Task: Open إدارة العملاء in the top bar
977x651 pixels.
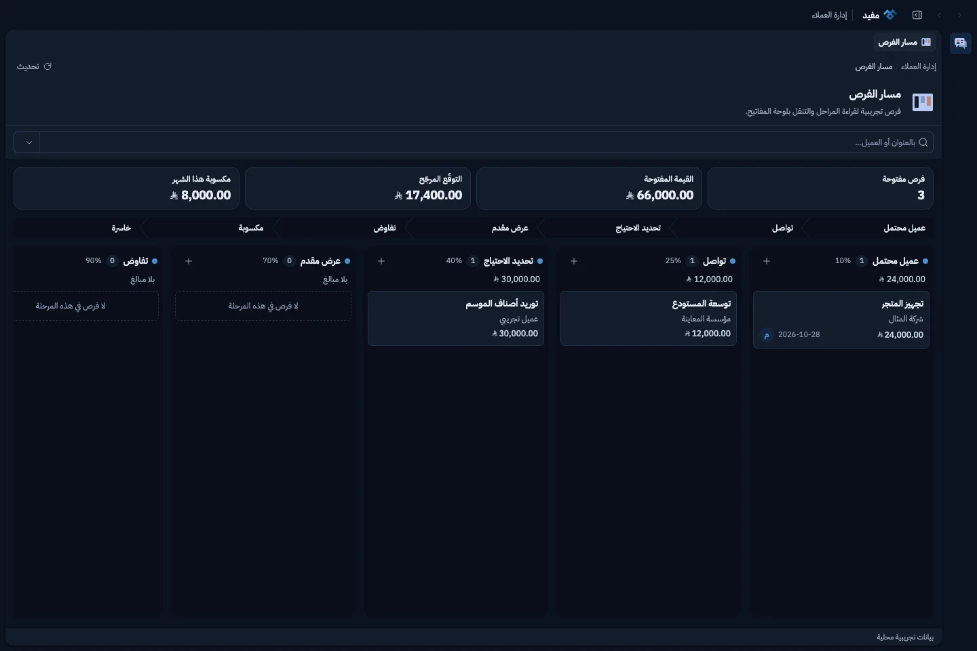Action: [x=829, y=15]
